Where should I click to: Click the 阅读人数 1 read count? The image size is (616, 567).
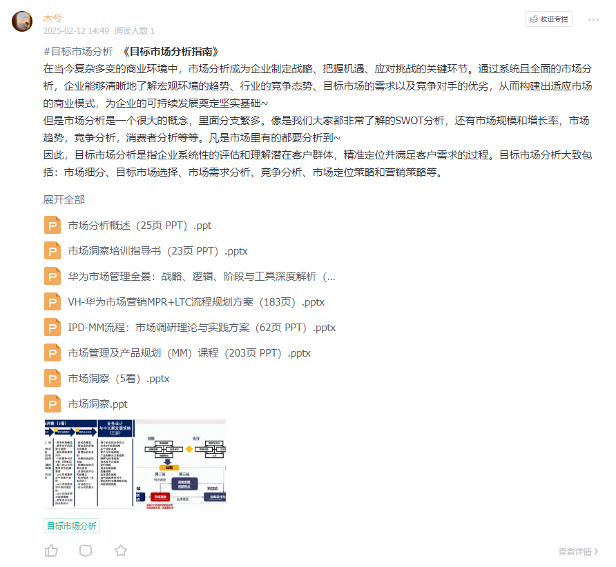click(x=135, y=30)
